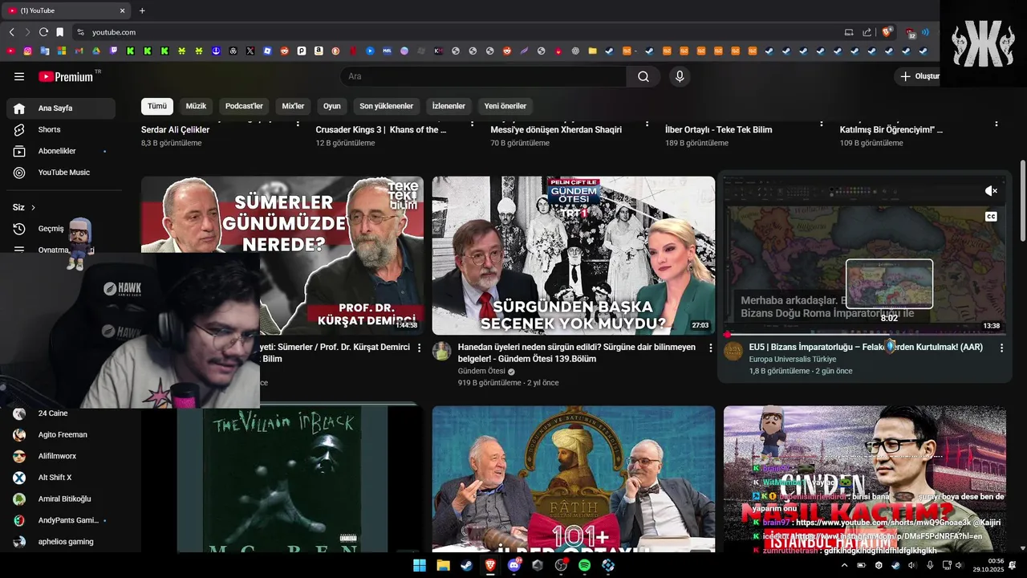Open Alifilmworx subscription channel

point(61,456)
